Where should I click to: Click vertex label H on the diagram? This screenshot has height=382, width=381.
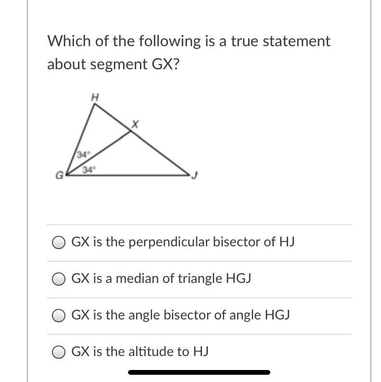(x=95, y=98)
